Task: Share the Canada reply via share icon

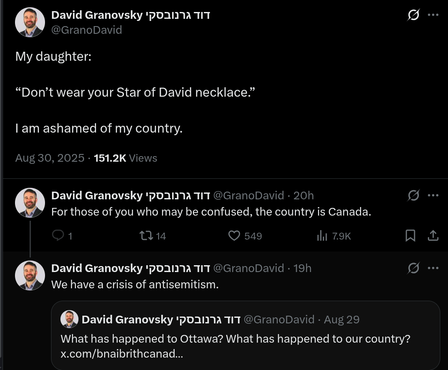Action: pyautogui.click(x=433, y=236)
